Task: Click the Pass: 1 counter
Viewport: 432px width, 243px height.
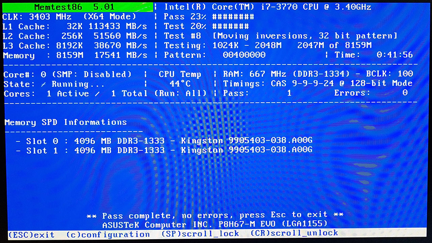Action: coord(257,93)
